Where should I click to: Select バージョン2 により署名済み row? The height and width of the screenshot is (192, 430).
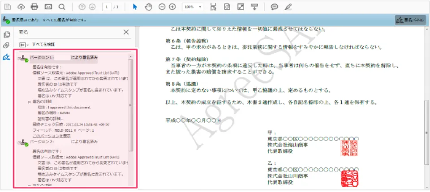tap(64, 142)
